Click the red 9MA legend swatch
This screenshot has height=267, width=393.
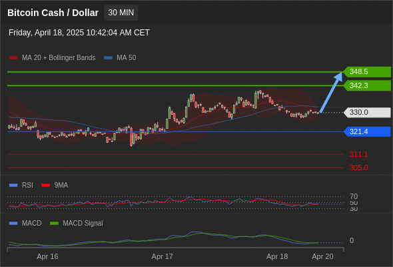pyautogui.click(x=45, y=186)
